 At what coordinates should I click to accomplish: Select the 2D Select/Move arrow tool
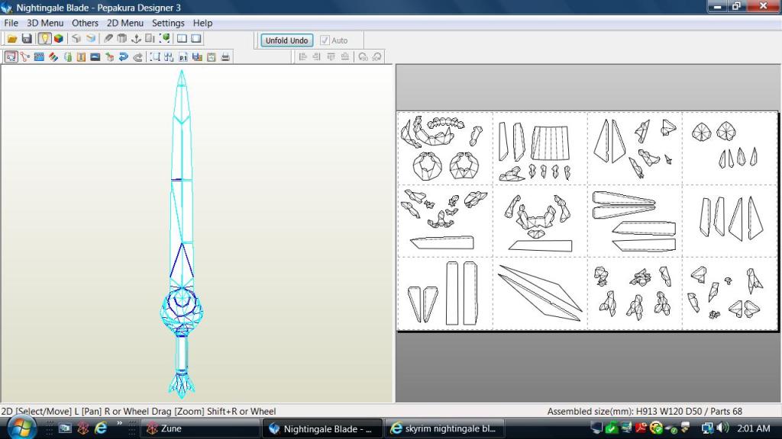[11, 57]
